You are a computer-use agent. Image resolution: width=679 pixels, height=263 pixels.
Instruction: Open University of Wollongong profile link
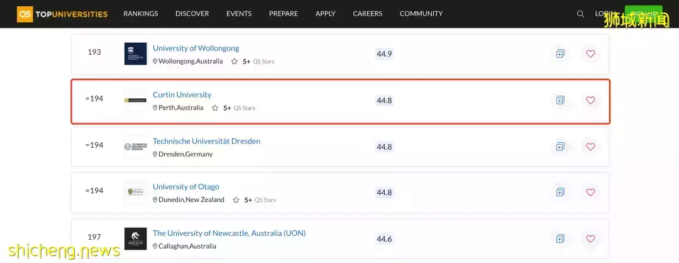coord(196,48)
